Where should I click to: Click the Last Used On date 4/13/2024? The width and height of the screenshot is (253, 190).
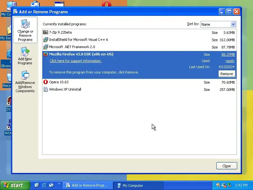click(226, 67)
